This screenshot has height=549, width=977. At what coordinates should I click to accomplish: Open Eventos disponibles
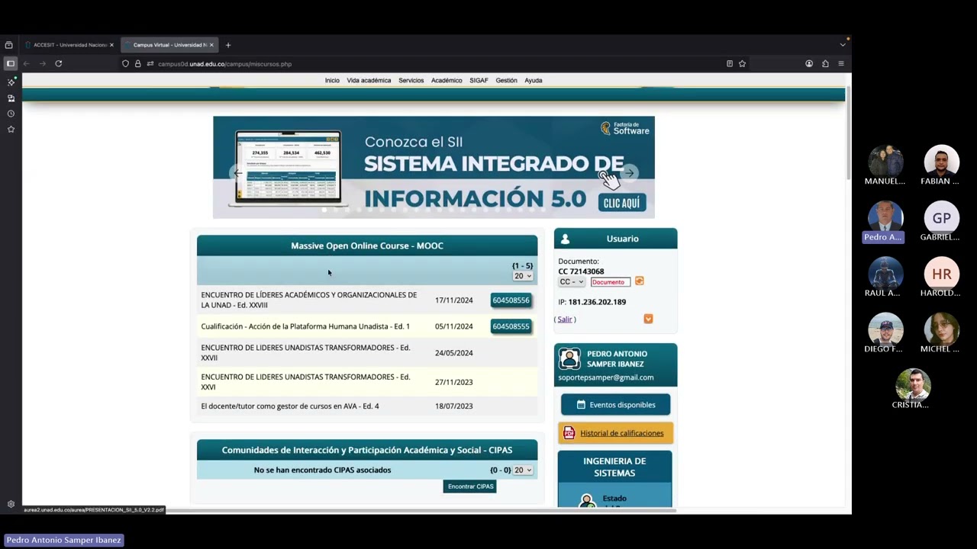point(615,404)
